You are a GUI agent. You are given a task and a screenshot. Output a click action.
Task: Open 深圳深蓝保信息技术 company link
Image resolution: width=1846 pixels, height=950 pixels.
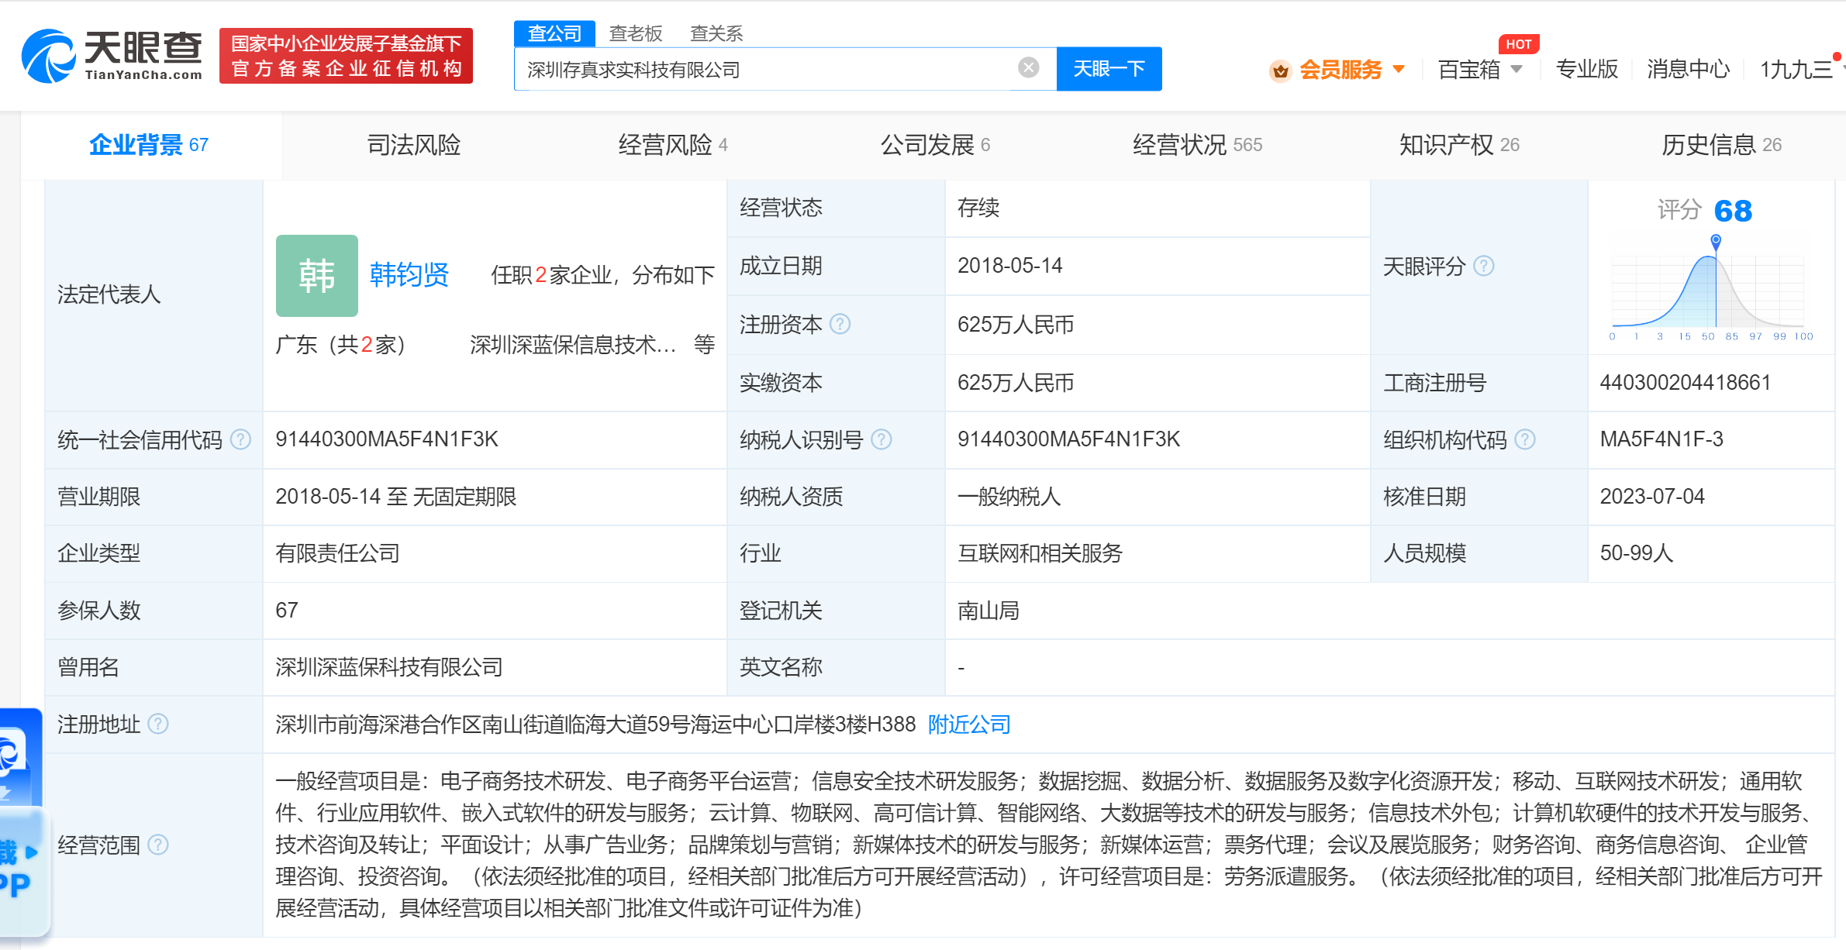[x=572, y=345]
